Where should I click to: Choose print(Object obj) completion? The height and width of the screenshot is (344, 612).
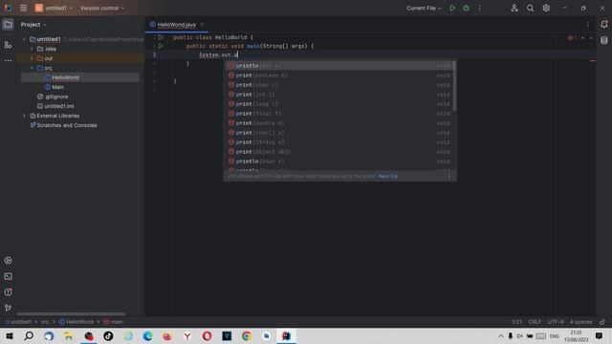point(339,152)
